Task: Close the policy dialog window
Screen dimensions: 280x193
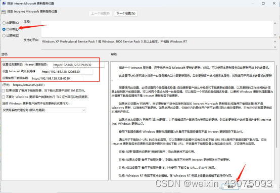Action: click(274, 3)
